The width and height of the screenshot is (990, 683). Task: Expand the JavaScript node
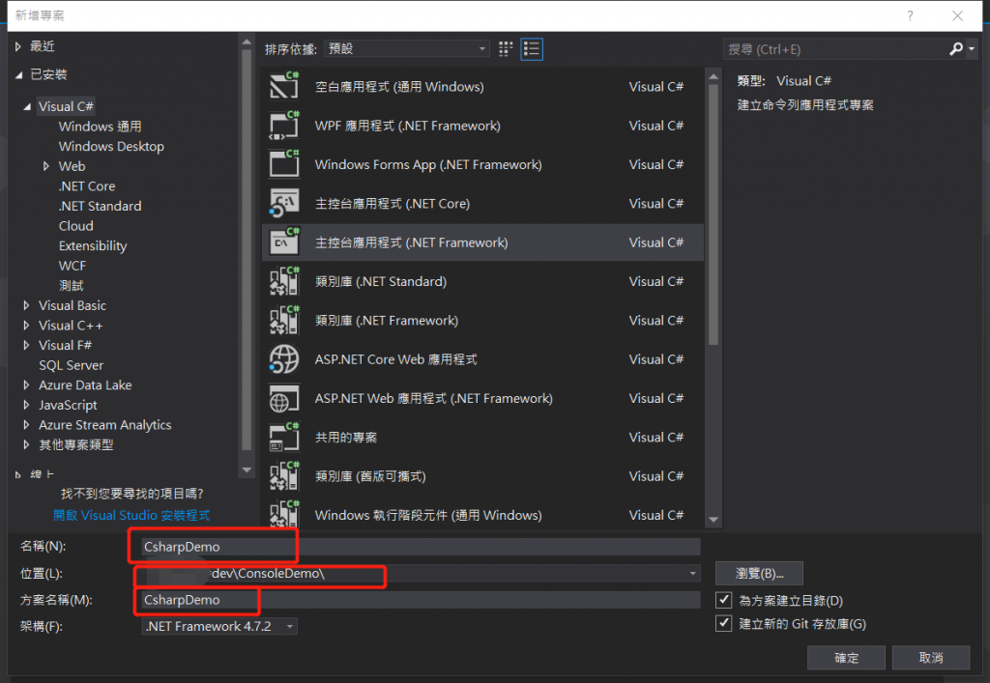26,405
